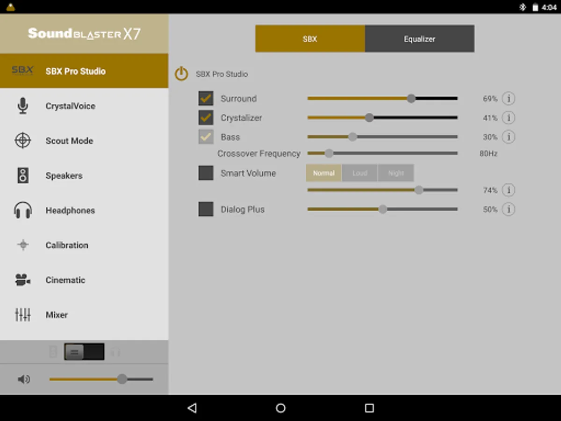Screen dimensions: 561x421
Task: Select headphone output icon beside switch
Action: click(115, 352)
